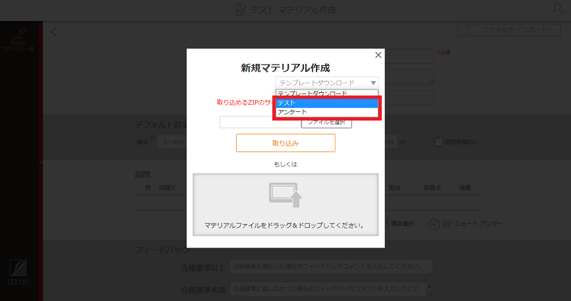The width and height of the screenshot is (571, 301).
Task: Click the feather pen icon in sidebar
Action: (18, 268)
